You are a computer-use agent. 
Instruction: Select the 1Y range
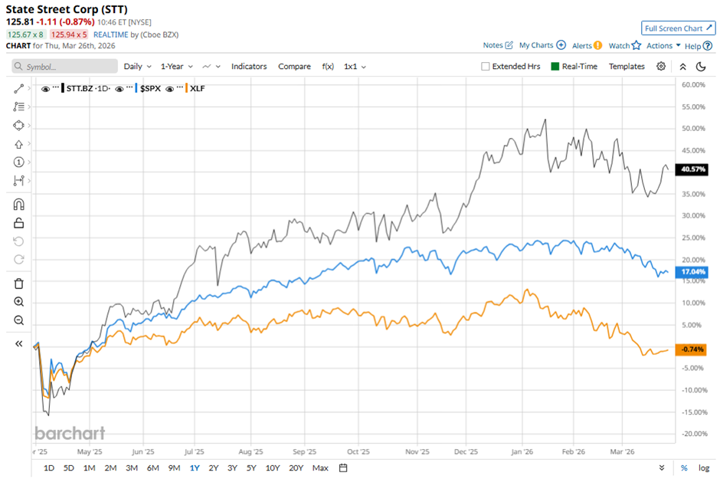click(x=195, y=468)
